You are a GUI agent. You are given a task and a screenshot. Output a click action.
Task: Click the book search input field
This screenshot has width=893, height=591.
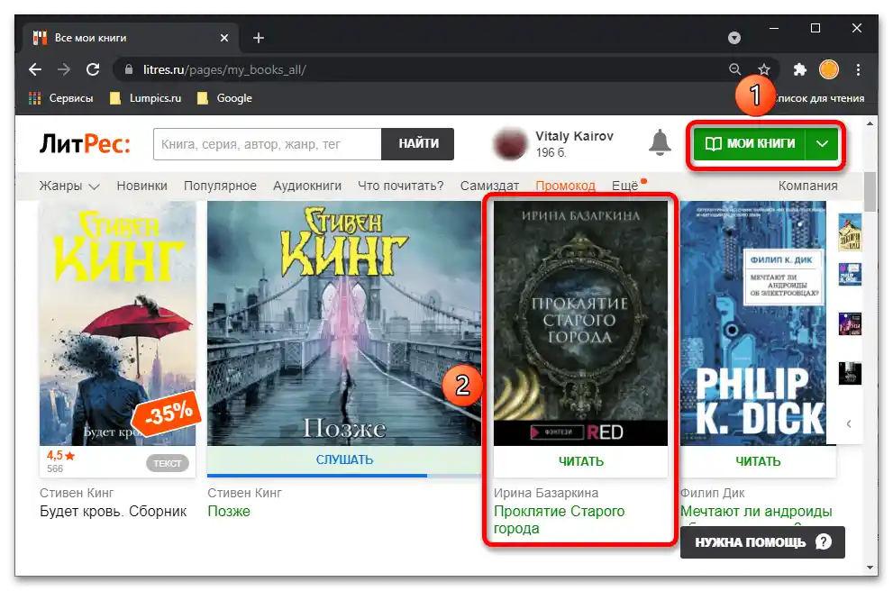pos(267,144)
